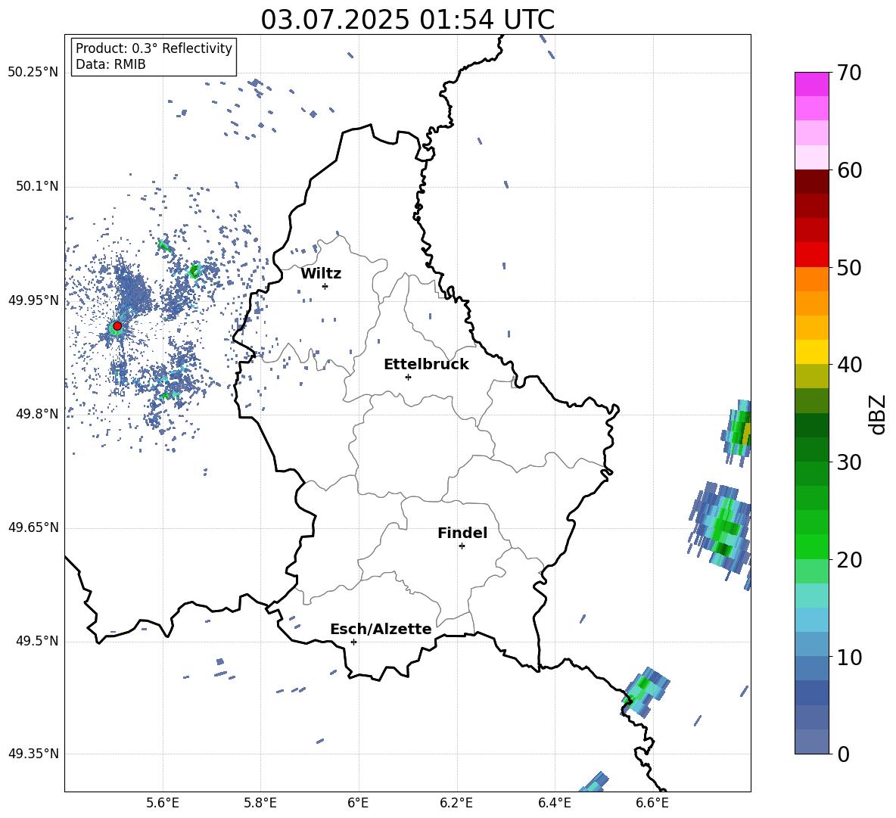Image resolution: width=896 pixels, height=818 pixels.
Task: Click the Ettelbruck station cross marker
Action: [x=408, y=377]
